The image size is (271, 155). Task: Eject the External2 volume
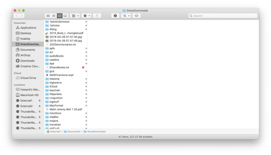[39, 106]
